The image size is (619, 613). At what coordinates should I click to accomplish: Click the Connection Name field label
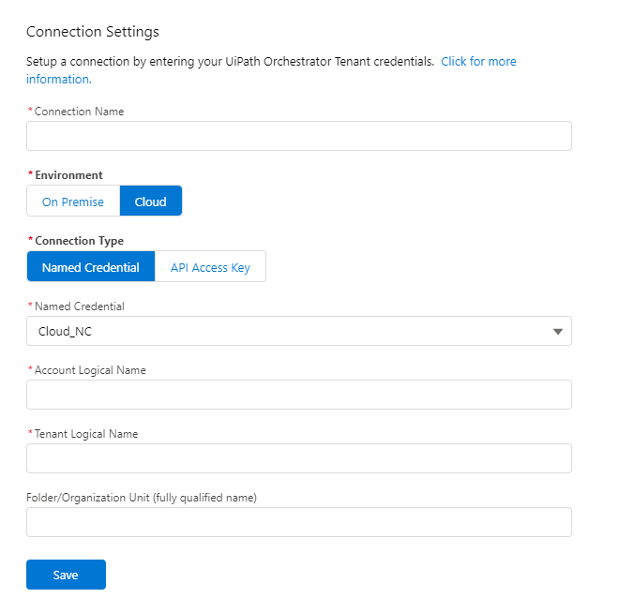79,112
